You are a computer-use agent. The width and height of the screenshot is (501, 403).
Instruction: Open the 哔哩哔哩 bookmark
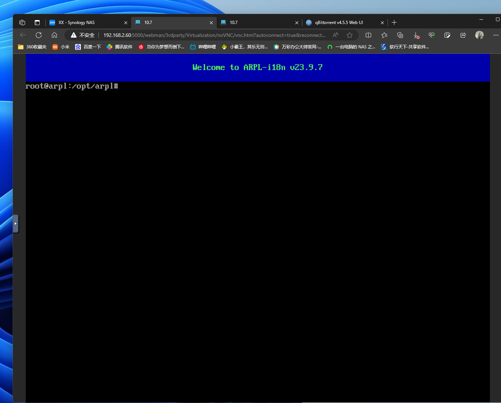tap(203, 47)
